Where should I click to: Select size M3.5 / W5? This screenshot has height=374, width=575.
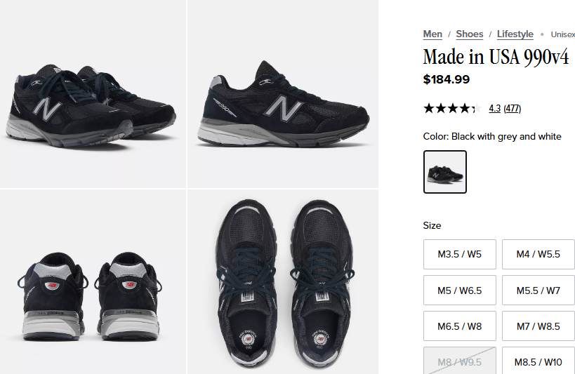click(459, 254)
